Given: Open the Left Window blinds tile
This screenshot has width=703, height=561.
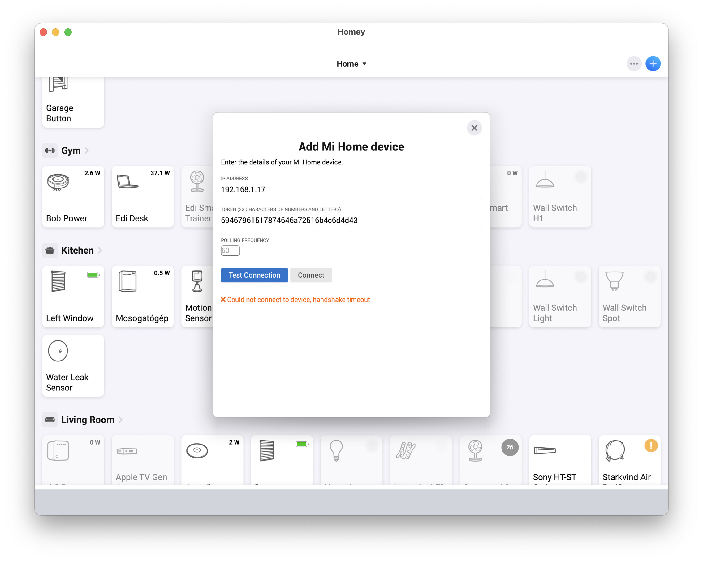Looking at the screenshot, I should 73,296.
